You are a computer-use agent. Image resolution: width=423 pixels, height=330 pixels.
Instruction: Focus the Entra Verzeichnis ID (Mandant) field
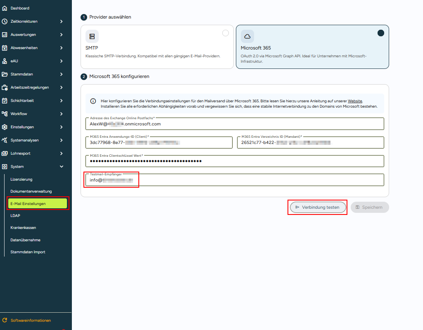tap(311, 142)
